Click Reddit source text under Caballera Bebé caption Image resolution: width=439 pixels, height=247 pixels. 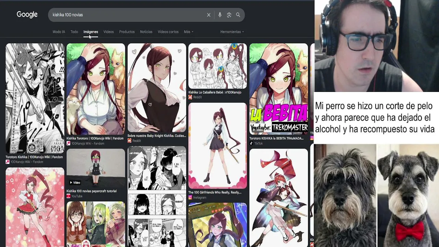[198, 97]
